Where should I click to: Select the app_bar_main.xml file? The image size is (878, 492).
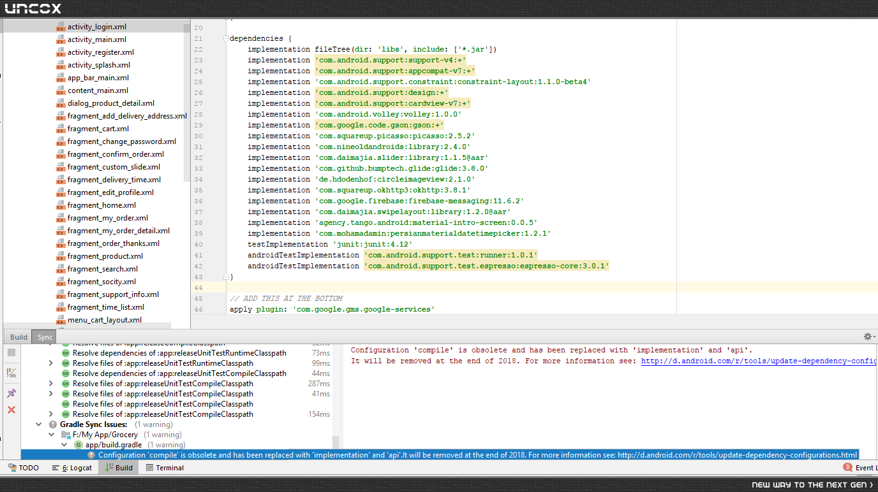click(x=100, y=78)
